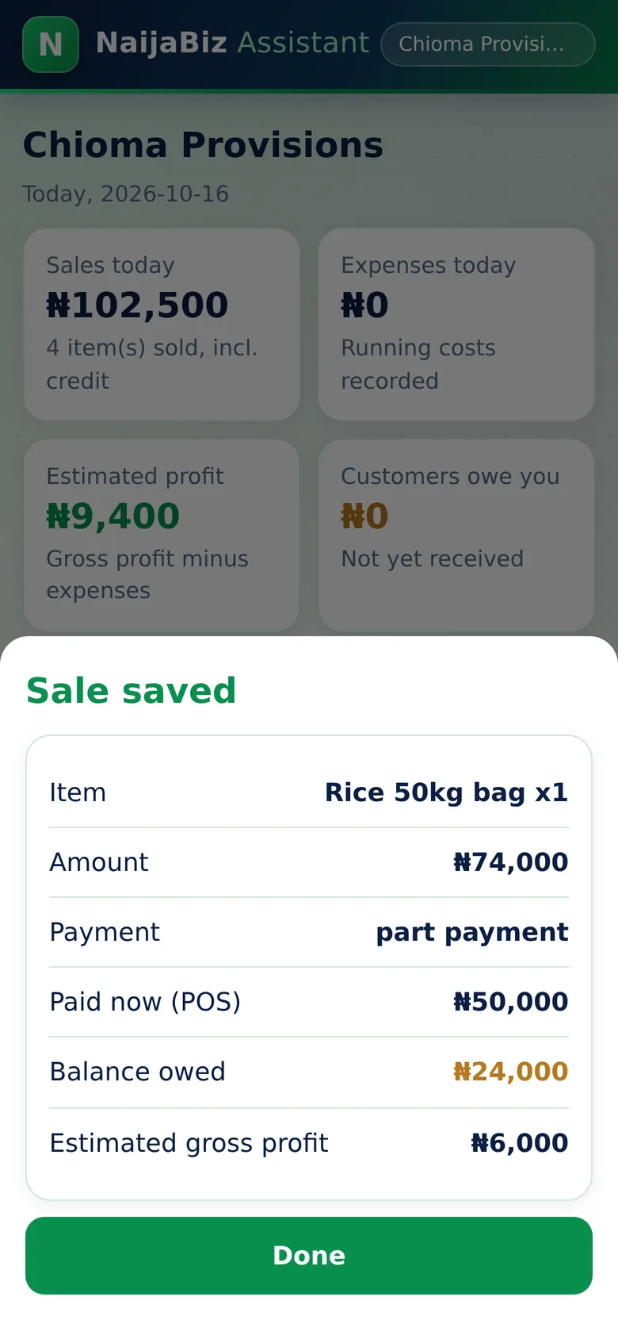This screenshot has width=618, height=1339.
Task: Tap the green ₦9,400 profit figure
Action: click(113, 516)
